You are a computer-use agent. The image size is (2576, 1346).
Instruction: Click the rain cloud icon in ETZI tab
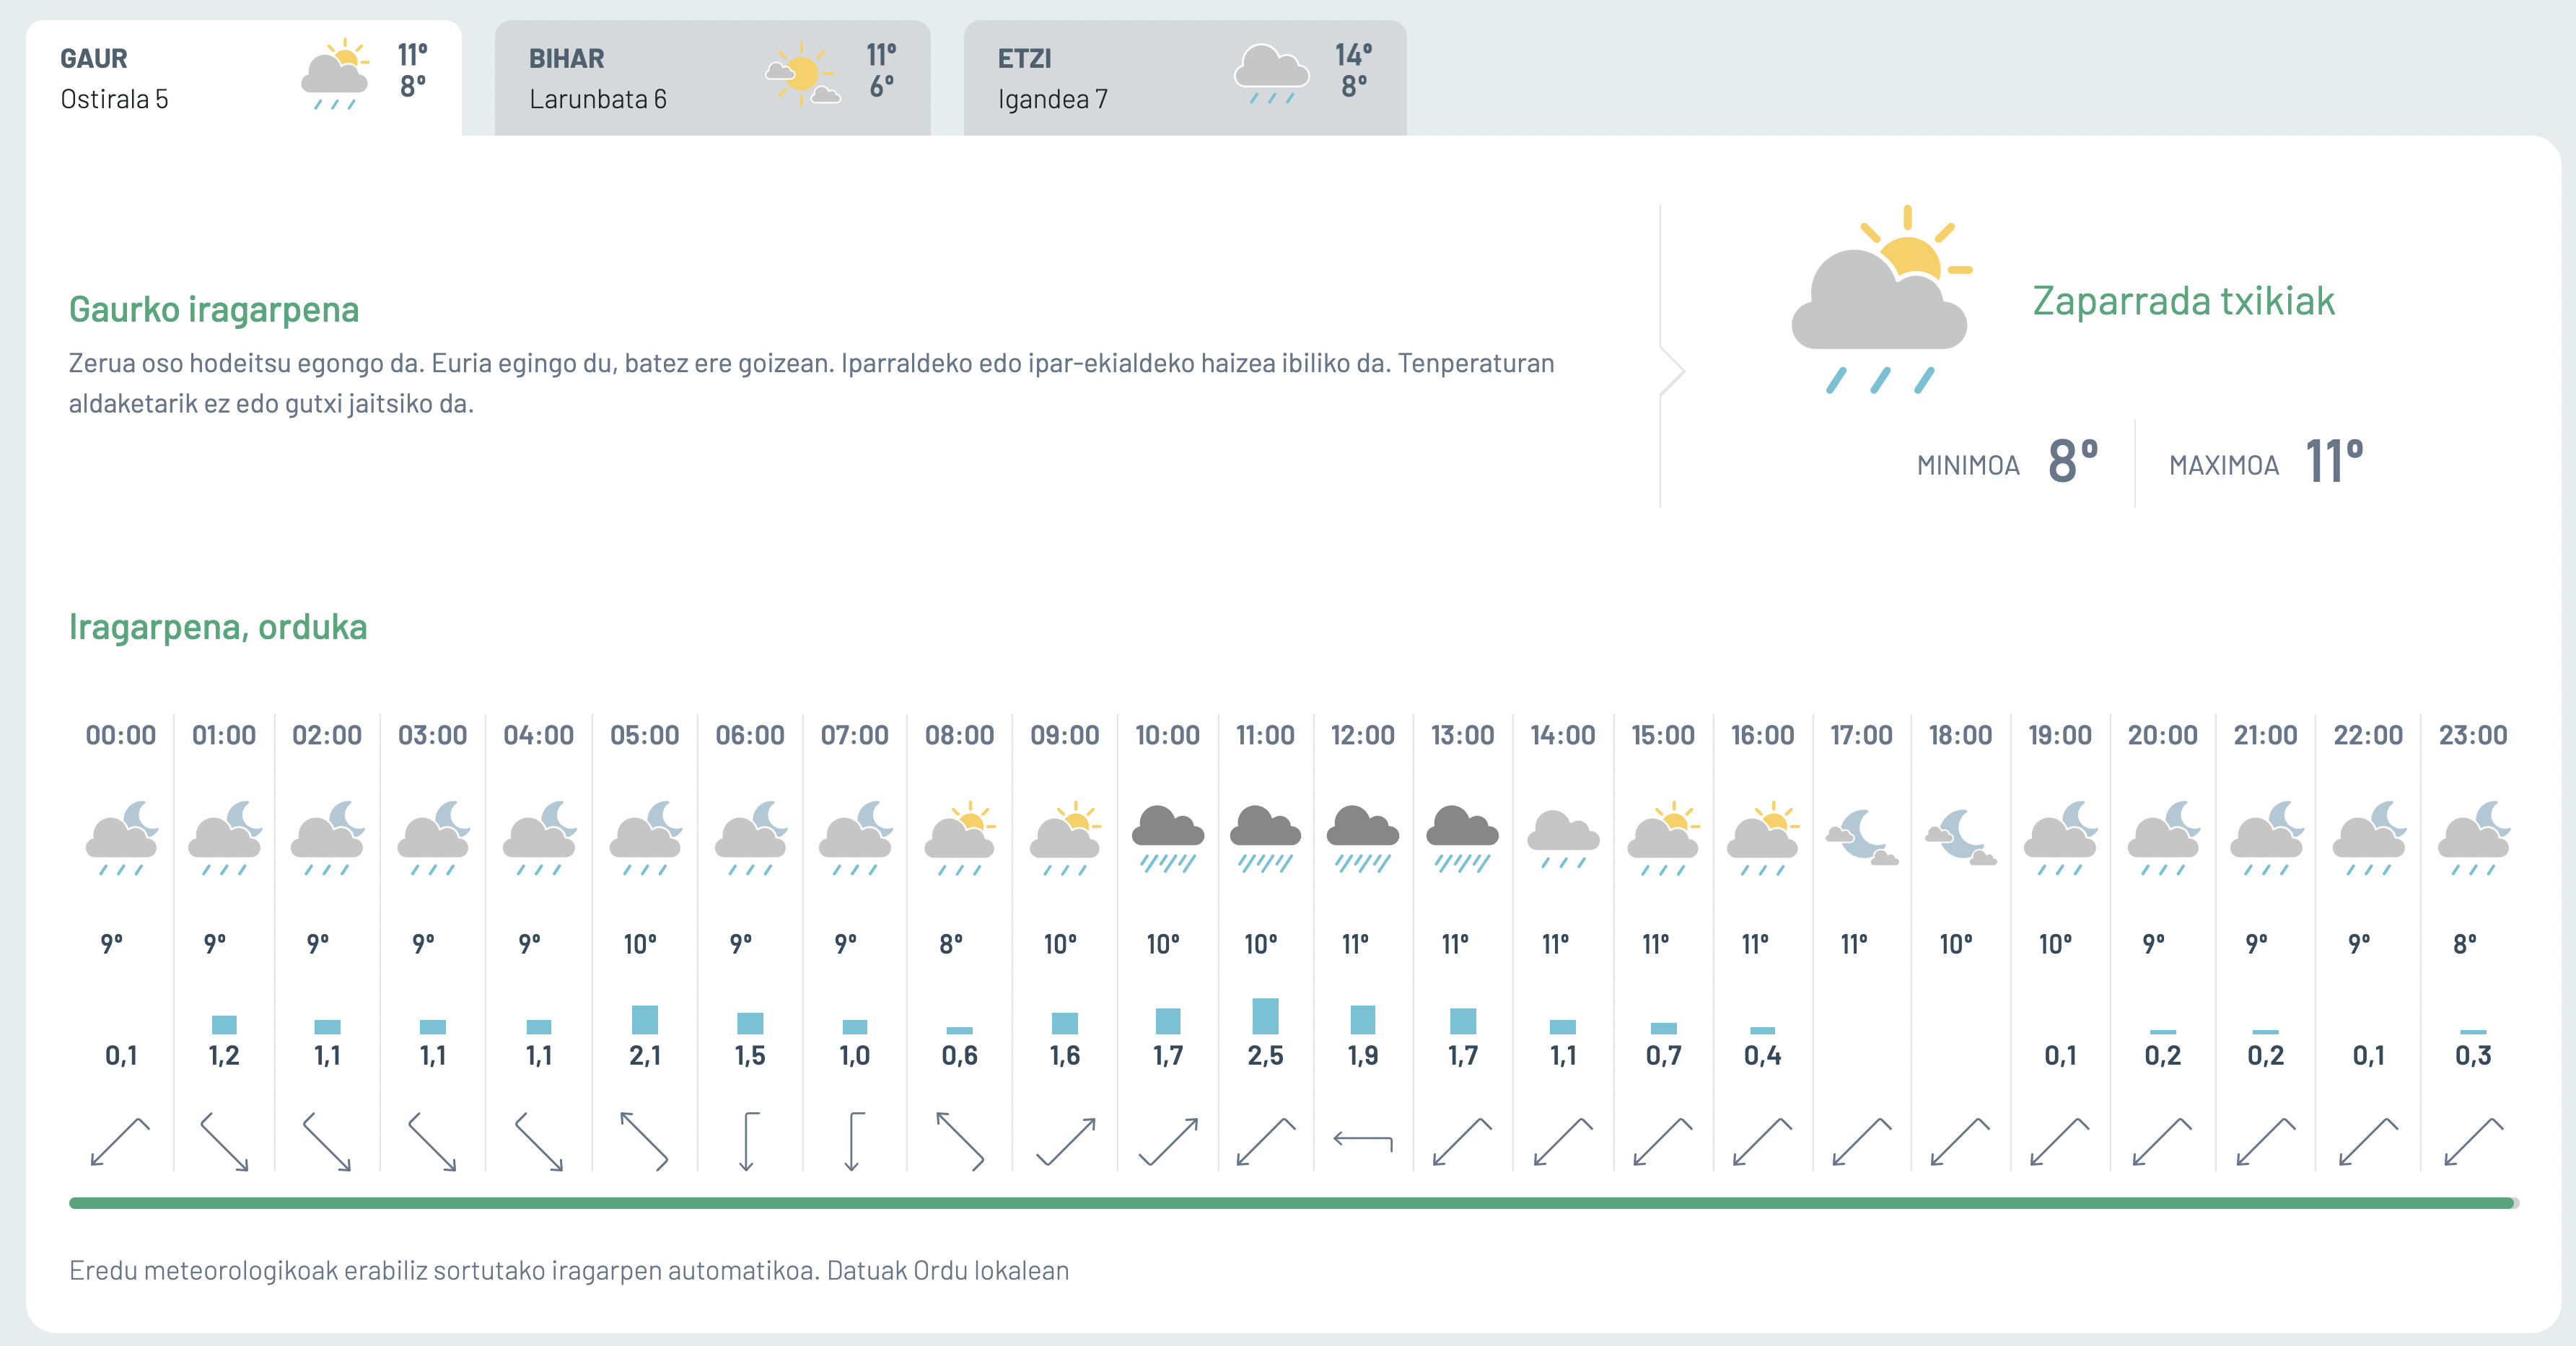click(x=1271, y=74)
